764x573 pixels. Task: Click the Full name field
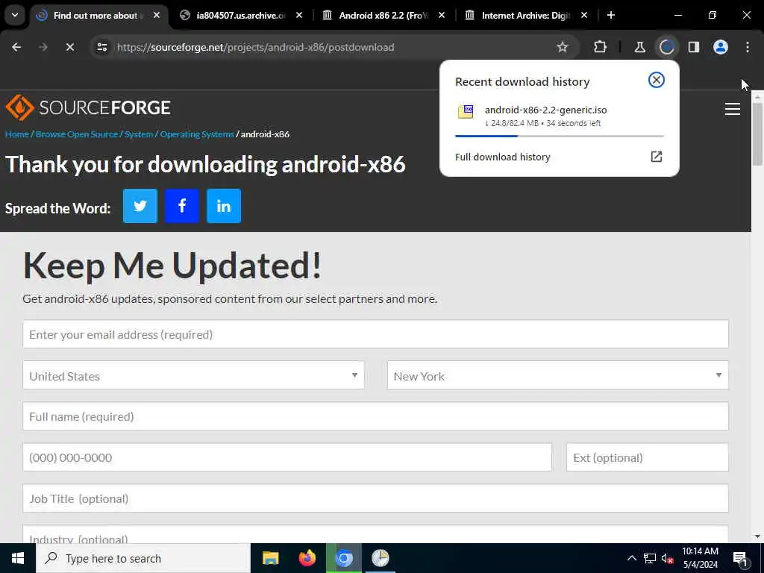375,416
